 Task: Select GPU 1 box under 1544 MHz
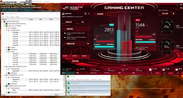point(137,31)
